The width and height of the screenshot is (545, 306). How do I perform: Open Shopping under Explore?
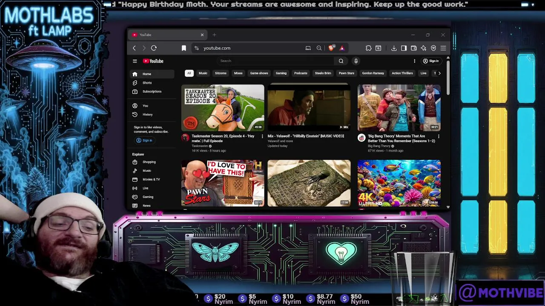(x=152, y=162)
